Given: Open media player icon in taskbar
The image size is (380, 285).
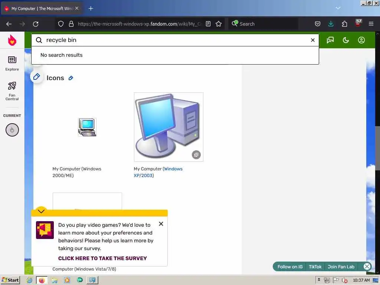Looking at the screenshot, I should click(67, 280).
